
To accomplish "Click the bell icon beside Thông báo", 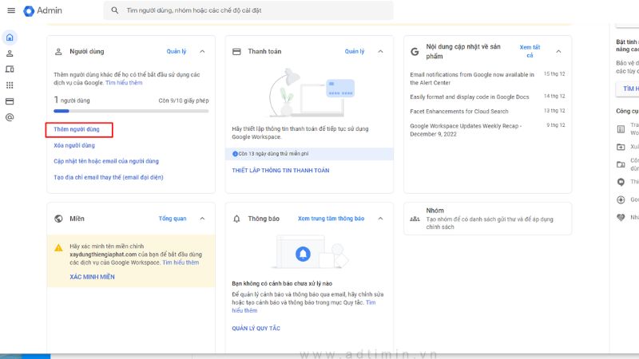I will 236,219.
